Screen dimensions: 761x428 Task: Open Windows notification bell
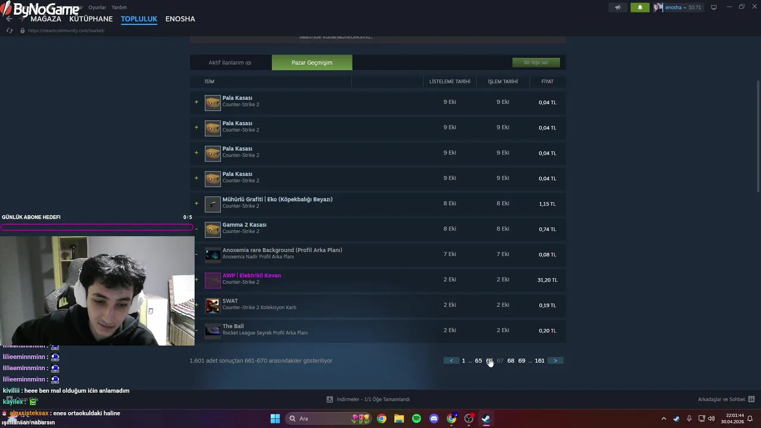tap(750, 418)
